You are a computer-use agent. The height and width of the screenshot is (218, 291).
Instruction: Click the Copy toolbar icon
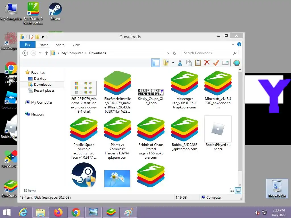(189, 63)
